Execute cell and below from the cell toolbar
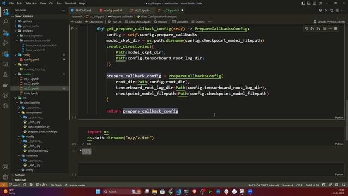The height and width of the screenshot is (196, 348). click(319, 29)
